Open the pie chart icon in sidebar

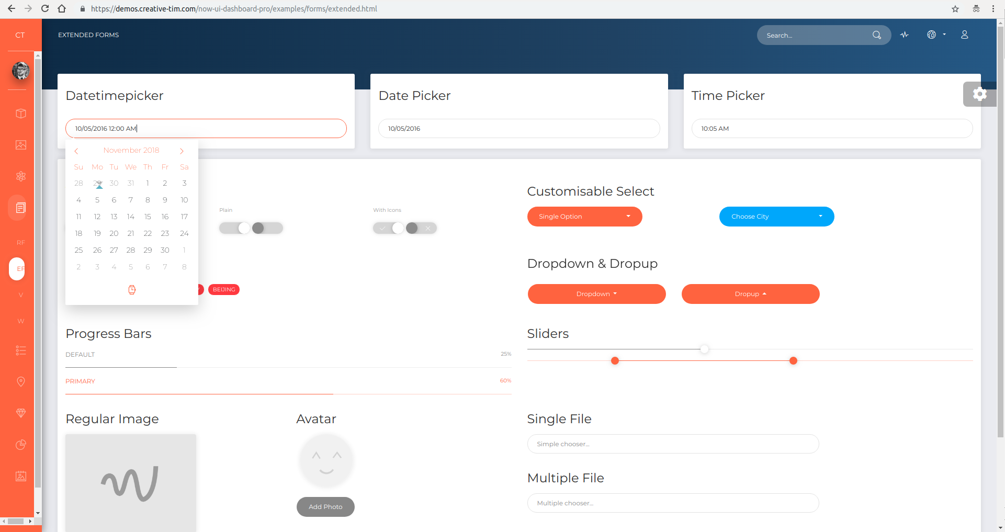pos(21,445)
